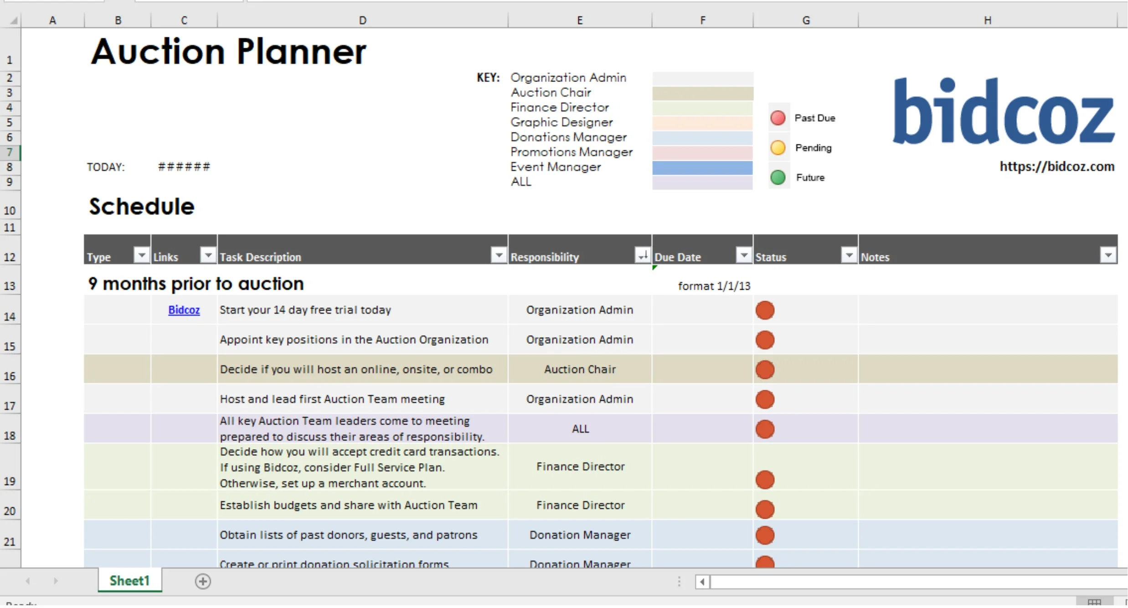Click the Graphic Designer peach color swatch
1128x608 pixels.
[x=702, y=123]
